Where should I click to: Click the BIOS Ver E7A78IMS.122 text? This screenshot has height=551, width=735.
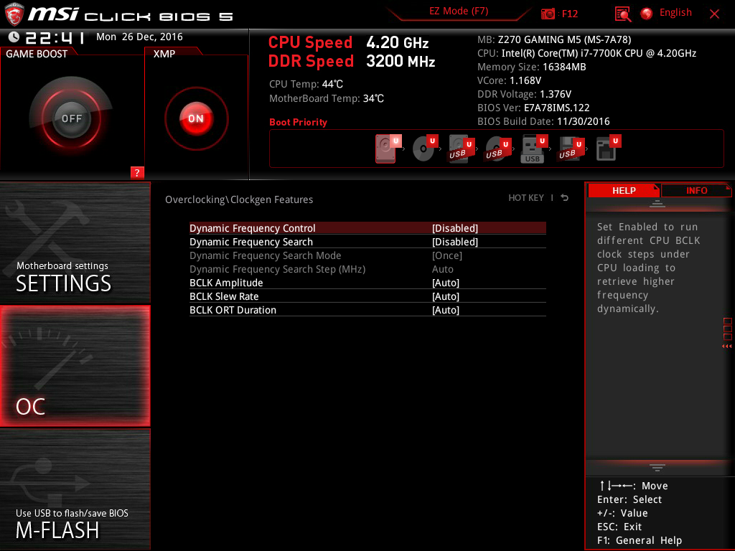click(533, 108)
